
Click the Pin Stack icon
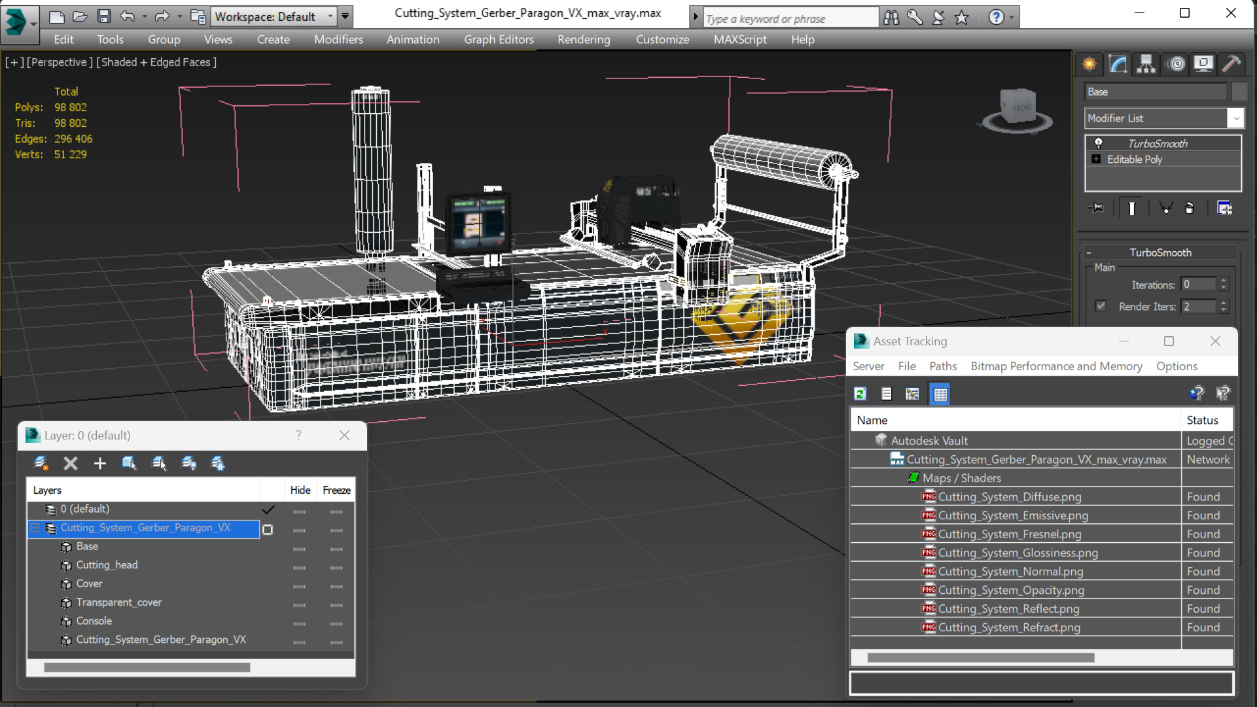[1096, 208]
